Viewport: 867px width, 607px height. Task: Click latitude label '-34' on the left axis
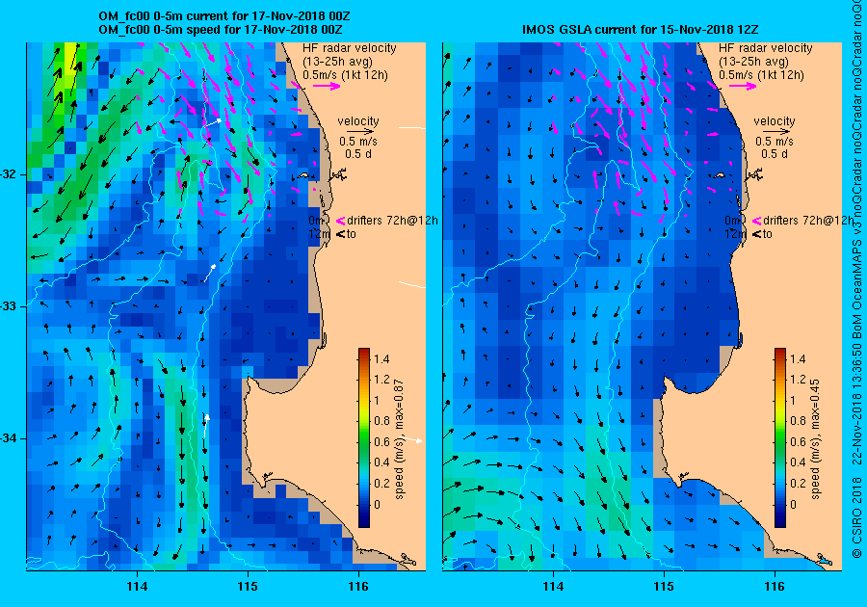(10, 438)
